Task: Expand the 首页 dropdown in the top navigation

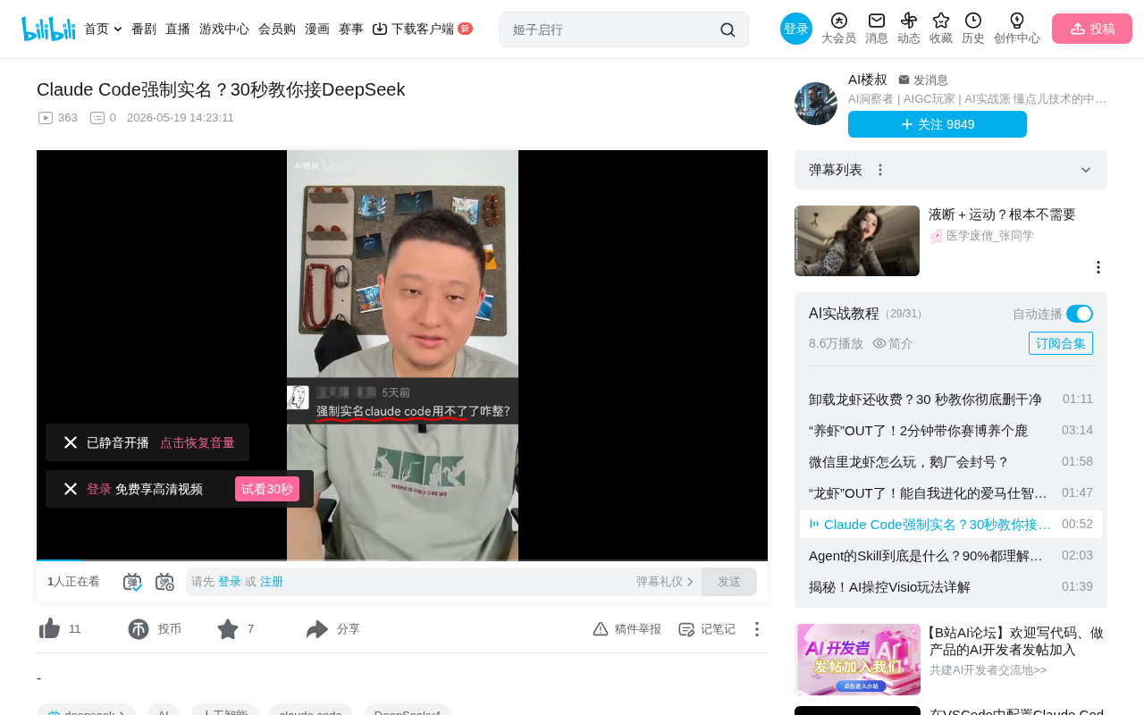Action: pos(103,29)
